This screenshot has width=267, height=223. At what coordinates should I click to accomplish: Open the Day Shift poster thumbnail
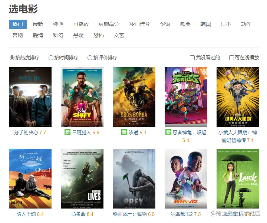pos(82,97)
